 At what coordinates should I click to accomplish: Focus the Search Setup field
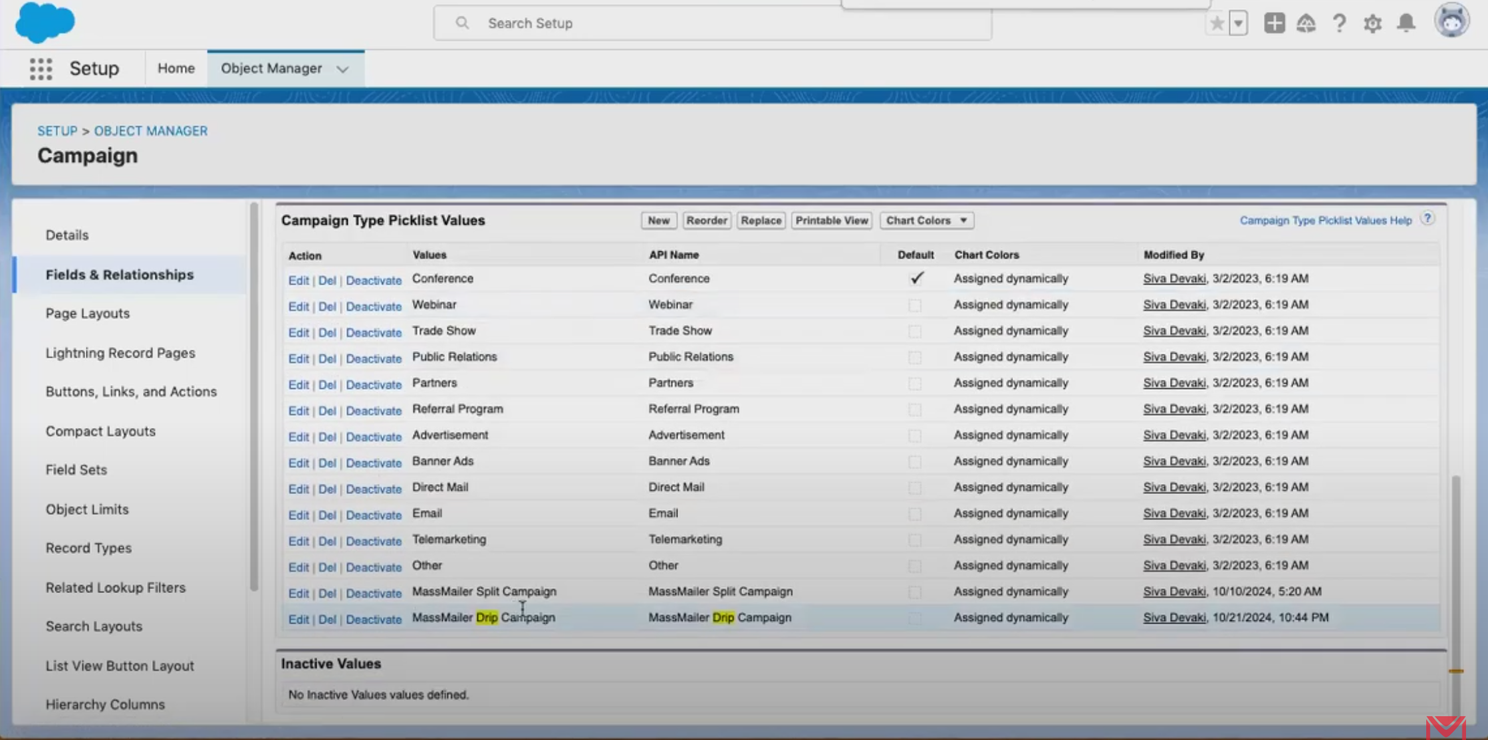point(712,23)
